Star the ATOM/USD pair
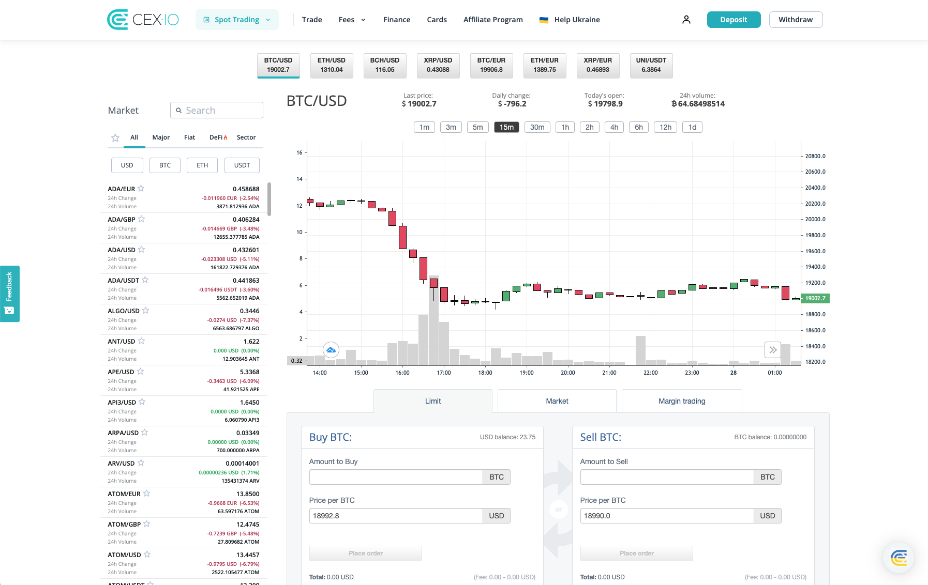Image resolution: width=928 pixels, height=585 pixels. [147, 555]
